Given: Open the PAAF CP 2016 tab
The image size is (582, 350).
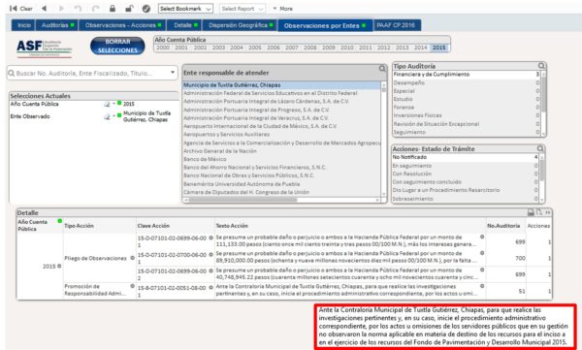Looking at the screenshot, I should [396, 25].
